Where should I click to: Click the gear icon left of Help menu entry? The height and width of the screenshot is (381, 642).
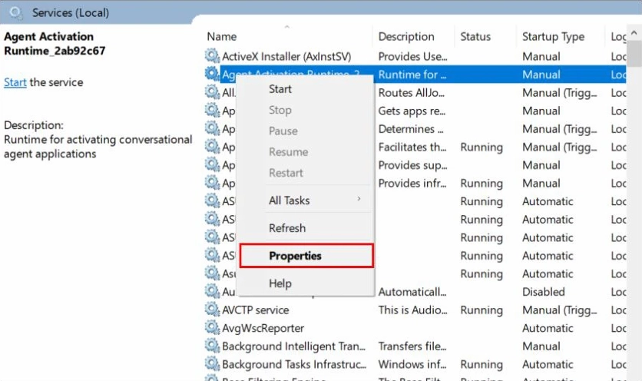coord(212,292)
